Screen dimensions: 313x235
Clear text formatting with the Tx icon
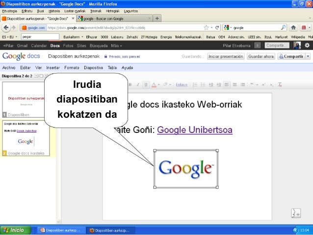coord(280,85)
